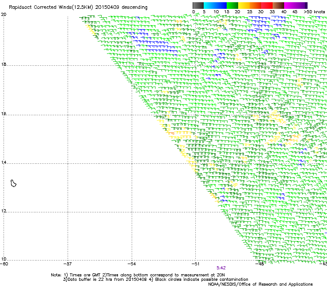Click the blue 10-15 knots color swatch
The height and width of the screenshot is (287, 327).
tap(221, 5)
